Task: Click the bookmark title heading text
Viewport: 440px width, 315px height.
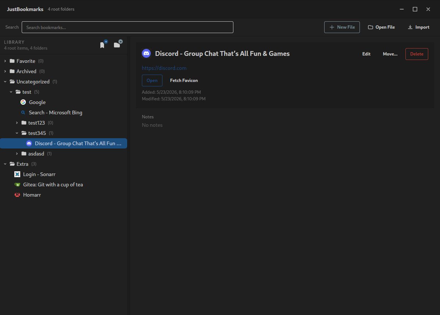Action: [x=222, y=54]
